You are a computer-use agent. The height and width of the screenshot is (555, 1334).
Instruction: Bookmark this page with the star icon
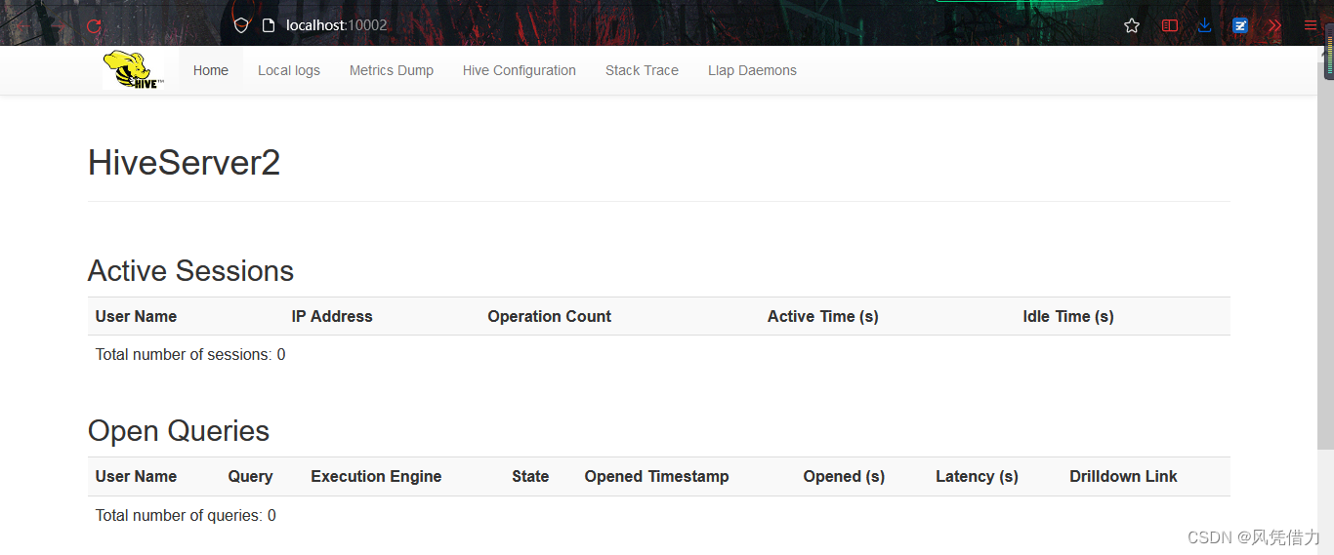1132,26
